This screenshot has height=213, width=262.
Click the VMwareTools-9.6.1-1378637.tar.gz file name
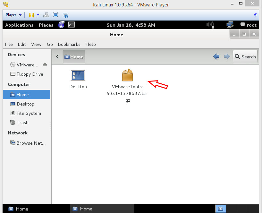coord(128,93)
